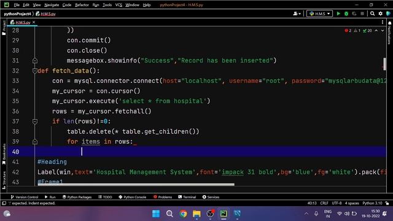
Task: Run the H.M.S configuration
Action: pos(338,14)
